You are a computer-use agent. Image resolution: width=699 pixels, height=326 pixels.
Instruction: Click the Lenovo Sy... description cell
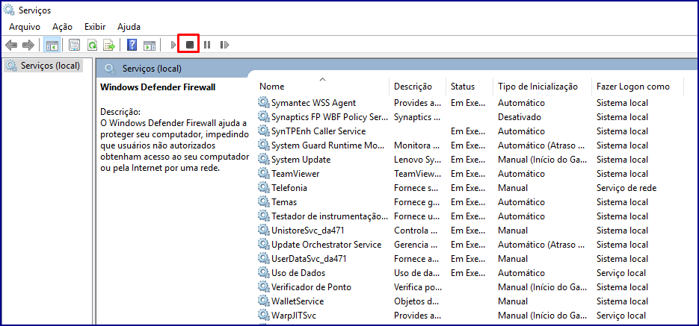[x=417, y=159]
